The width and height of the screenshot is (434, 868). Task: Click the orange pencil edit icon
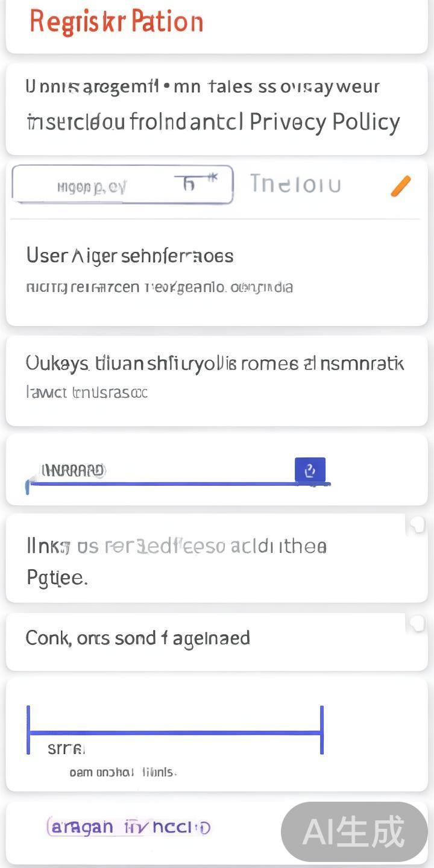(400, 186)
